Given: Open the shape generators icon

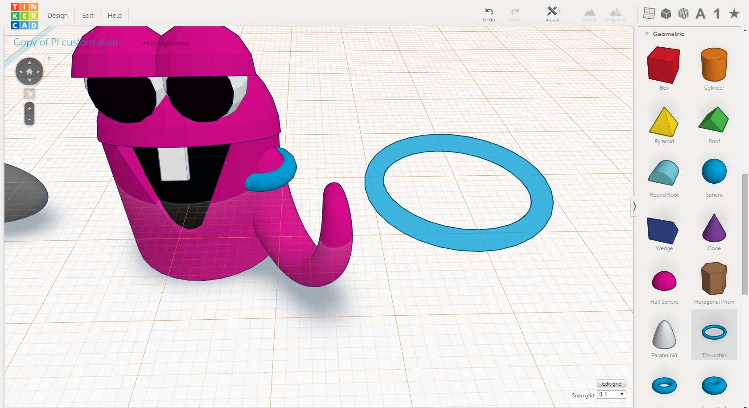Looking at the screenshot, I should tap(683, 14).
